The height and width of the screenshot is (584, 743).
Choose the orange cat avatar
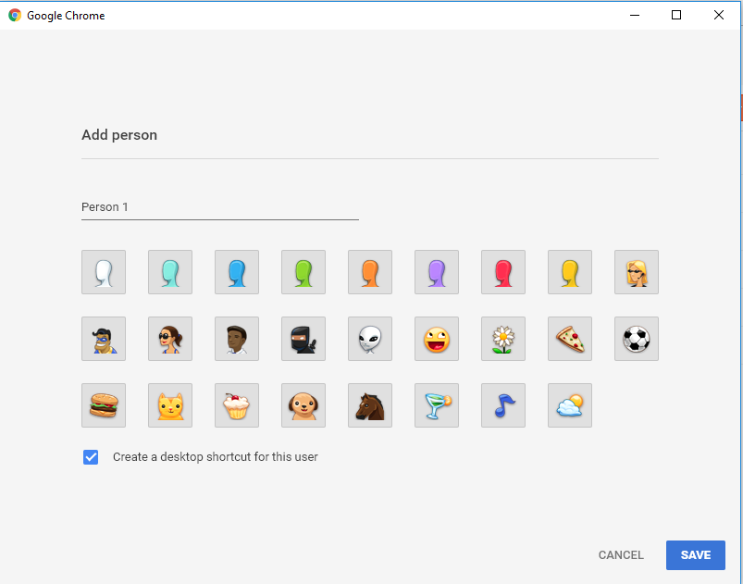(x=170, y=405)
